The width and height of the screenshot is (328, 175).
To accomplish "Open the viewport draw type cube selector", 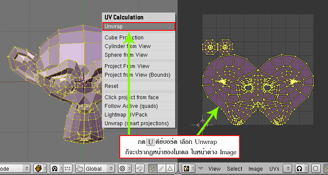I will coord(41,169).
